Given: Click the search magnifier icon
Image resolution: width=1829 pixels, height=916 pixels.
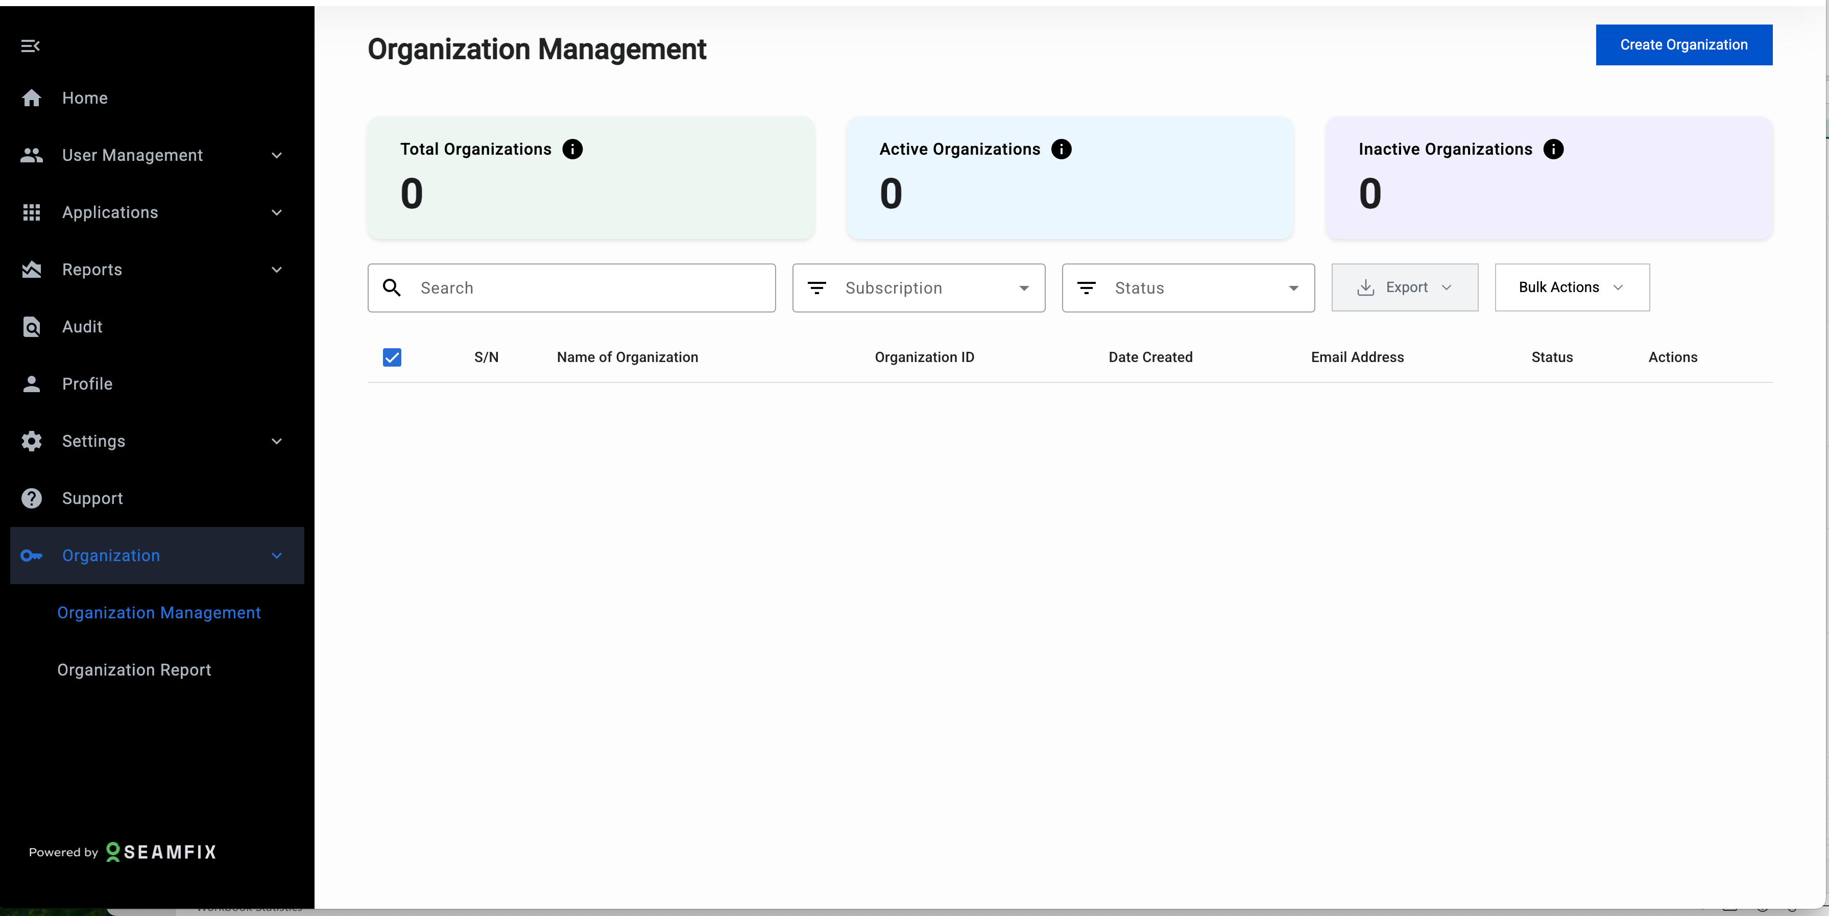Looking at the screenshot, I should pyautogui.click(x=392, y=287).
